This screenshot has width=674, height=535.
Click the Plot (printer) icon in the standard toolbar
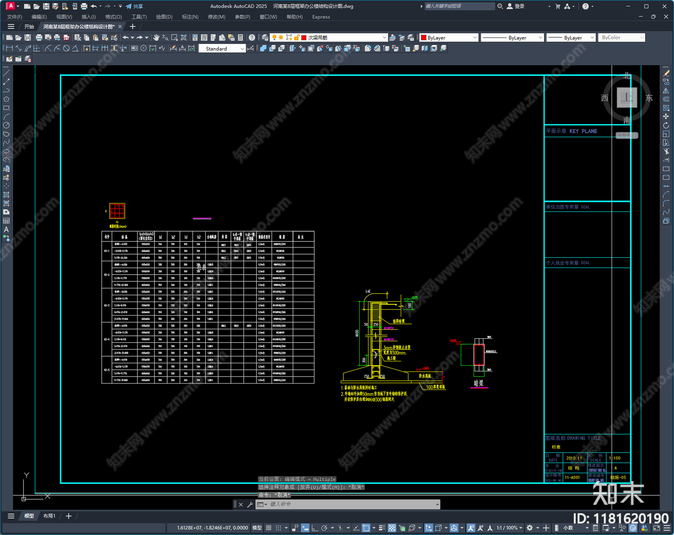coord(39,37)
